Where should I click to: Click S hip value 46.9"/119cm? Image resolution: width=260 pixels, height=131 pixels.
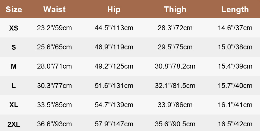114,47
